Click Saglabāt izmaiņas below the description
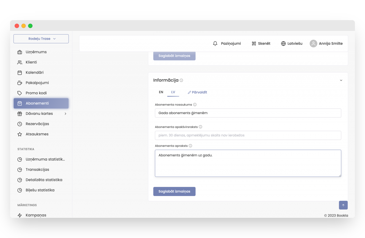 tap(174, 191)
